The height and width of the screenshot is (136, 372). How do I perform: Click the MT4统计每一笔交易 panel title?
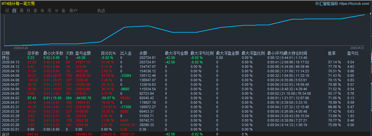pyautogui.click(x=18, y=4)
